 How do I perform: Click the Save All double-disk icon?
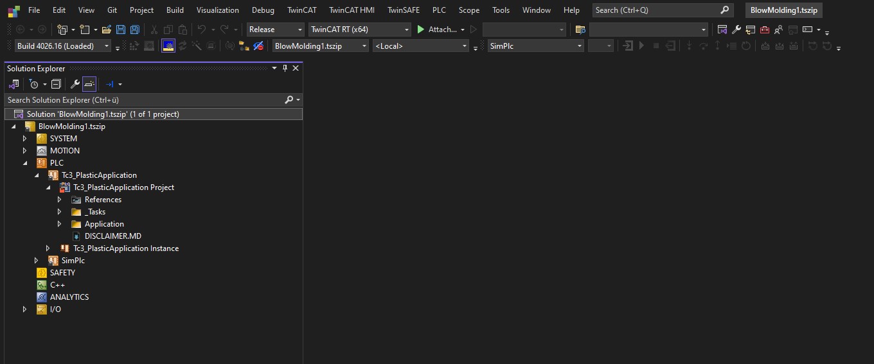click(135, 30)
